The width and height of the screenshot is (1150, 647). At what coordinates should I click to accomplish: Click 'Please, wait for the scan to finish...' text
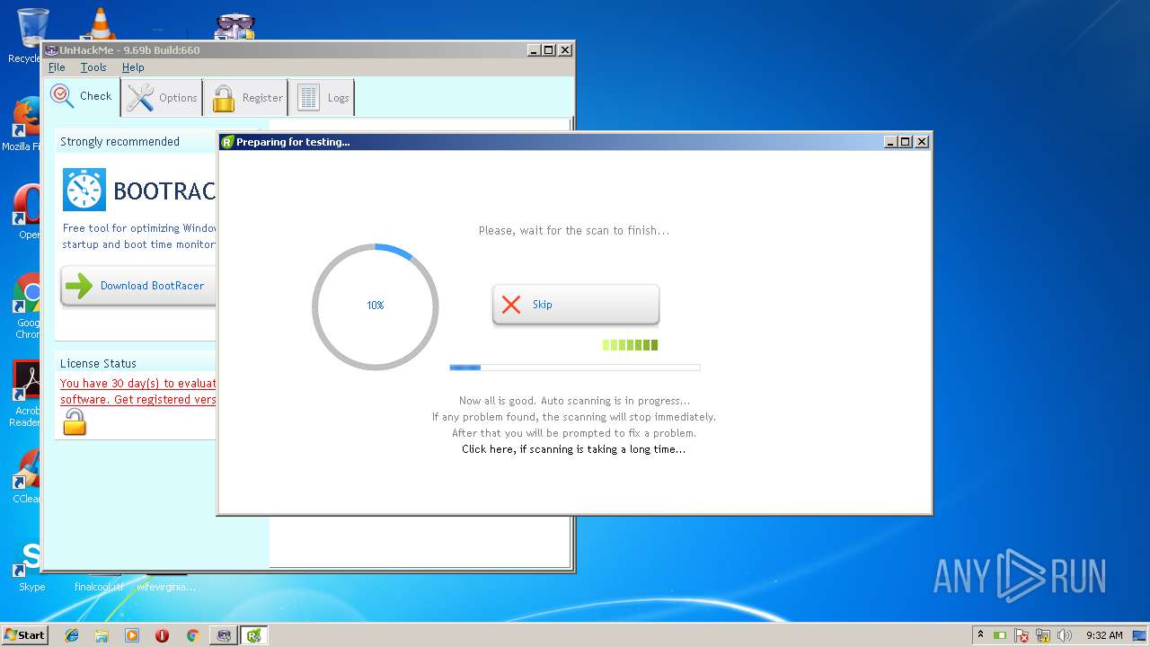(x=573, y=231)
